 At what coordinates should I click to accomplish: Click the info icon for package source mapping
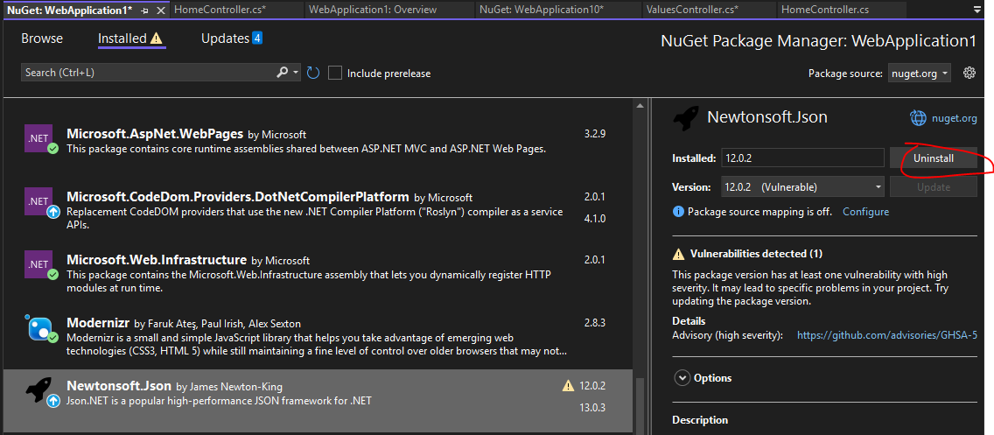[678, 212]
